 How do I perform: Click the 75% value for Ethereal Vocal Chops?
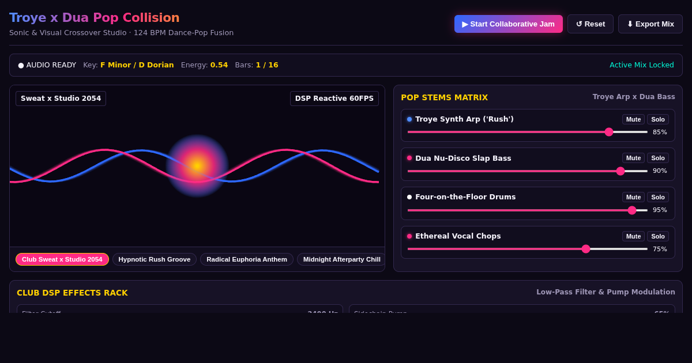(x=660, y=249)
